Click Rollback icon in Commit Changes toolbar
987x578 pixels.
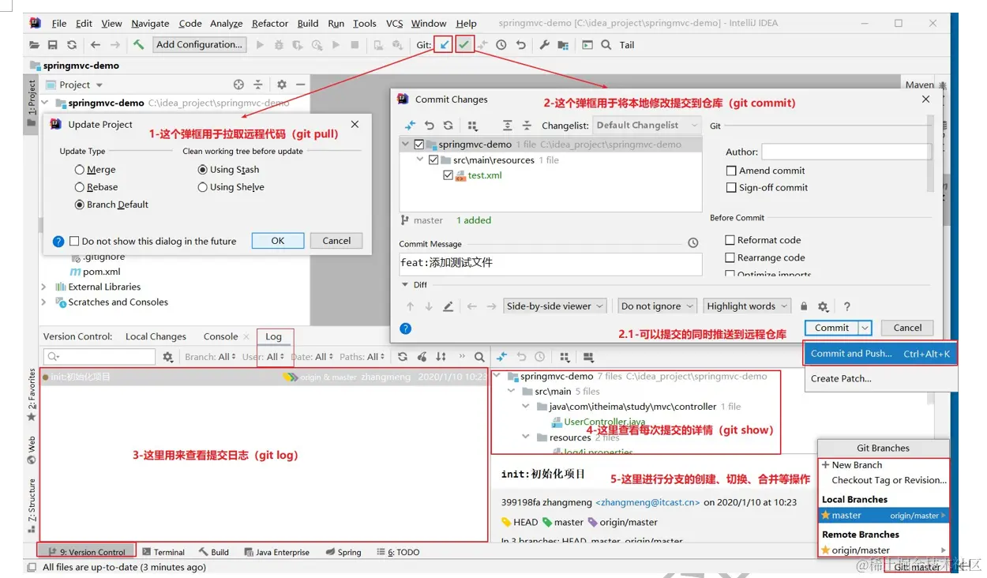[430, 126]
